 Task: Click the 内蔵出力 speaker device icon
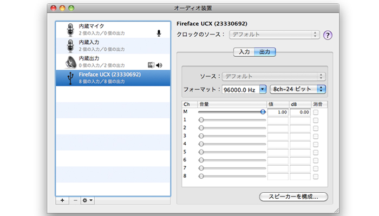click(x=71, y=62)
